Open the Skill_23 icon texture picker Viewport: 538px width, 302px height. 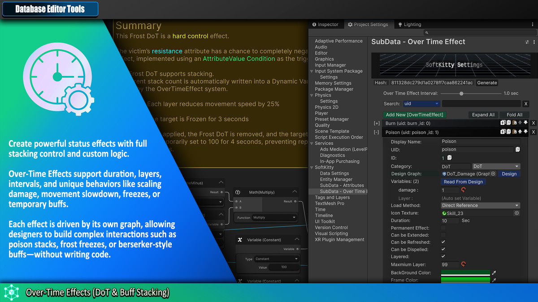516,213
